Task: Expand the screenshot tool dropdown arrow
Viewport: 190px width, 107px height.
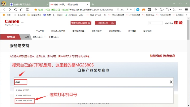Action: [164, 10]
